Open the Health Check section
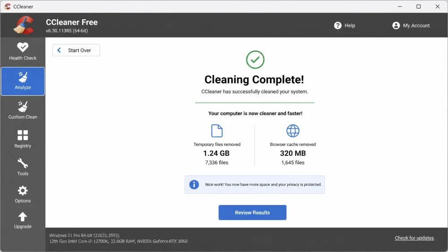The image size is (448, 252). coord(22,51)
